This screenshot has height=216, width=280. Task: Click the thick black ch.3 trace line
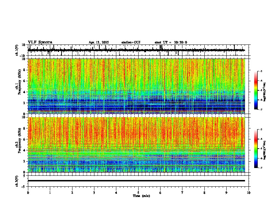pyautogui.click(x=136, y=181)
